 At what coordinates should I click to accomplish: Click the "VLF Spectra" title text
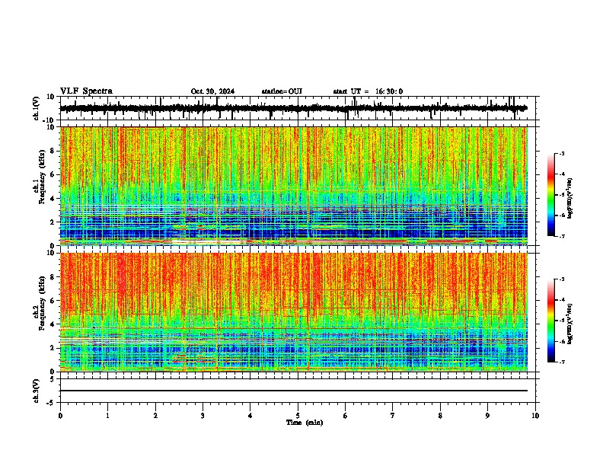point(86,91)
